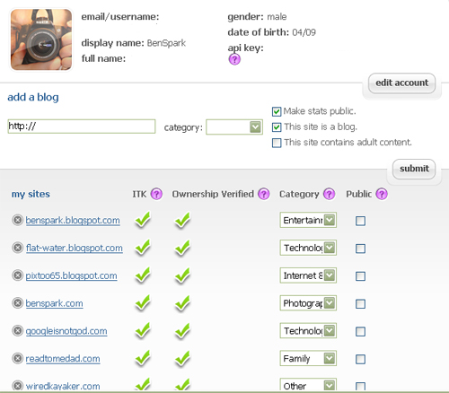
Task: Uncheck Make stats public checkbox
Action: 277,111
